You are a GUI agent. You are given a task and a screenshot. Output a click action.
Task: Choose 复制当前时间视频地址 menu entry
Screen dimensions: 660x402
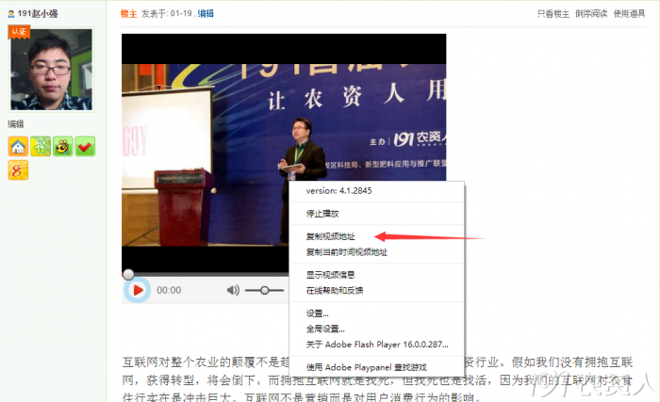click(346, 252)
